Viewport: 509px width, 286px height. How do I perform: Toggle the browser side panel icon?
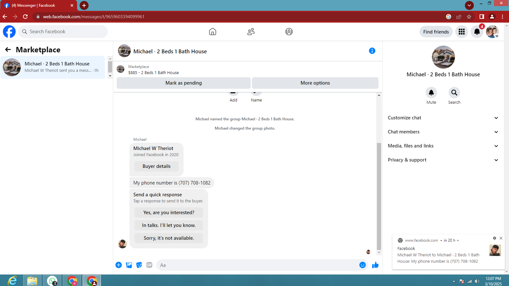click(482, 17)
